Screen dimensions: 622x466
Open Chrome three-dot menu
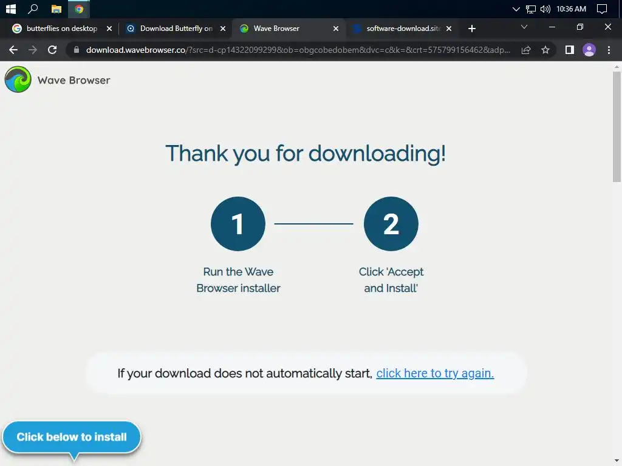(609, 50)
